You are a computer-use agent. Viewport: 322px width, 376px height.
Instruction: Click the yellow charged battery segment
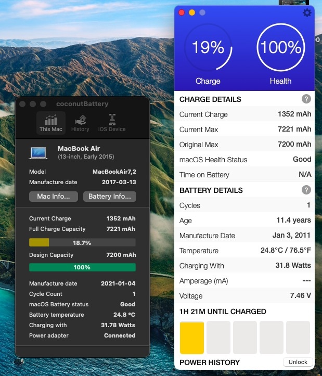click(192, 338)
